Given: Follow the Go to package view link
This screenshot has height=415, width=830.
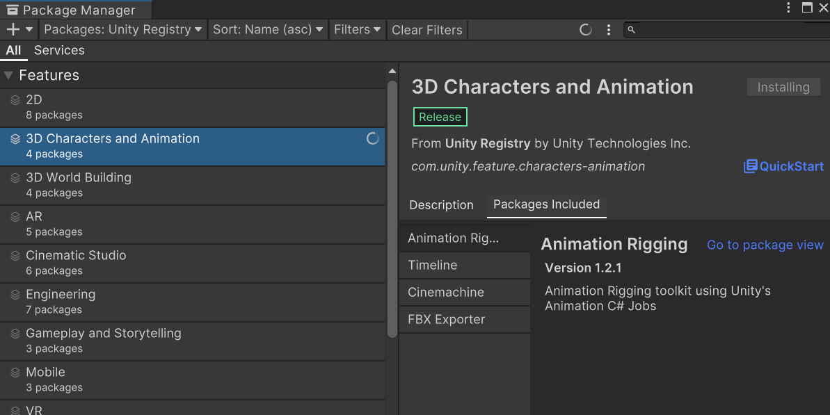Looking at the screenshot, I should (x=765, y=245).
